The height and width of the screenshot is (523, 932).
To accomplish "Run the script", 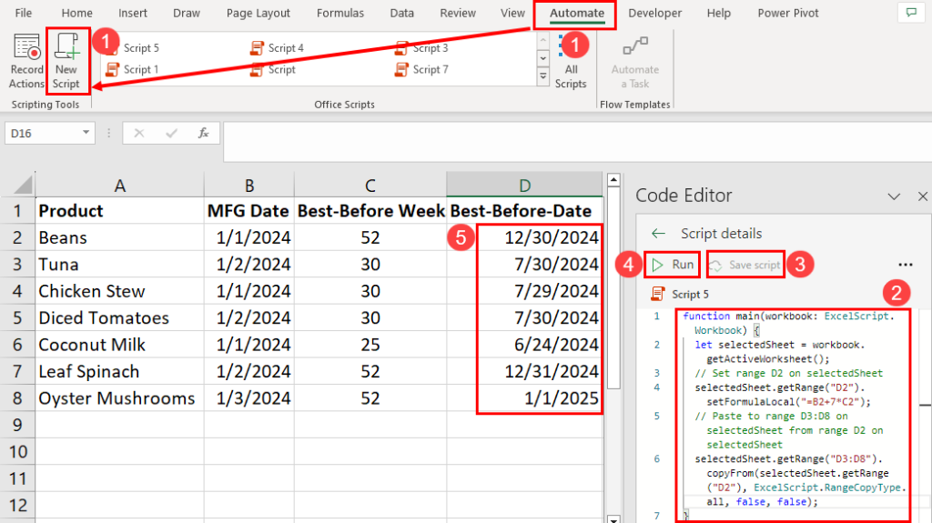I will [x=673, y=265].
